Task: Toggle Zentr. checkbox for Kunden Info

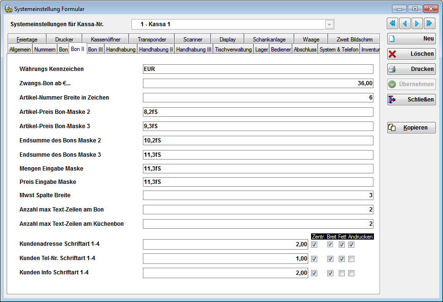Action: [314, 273]
